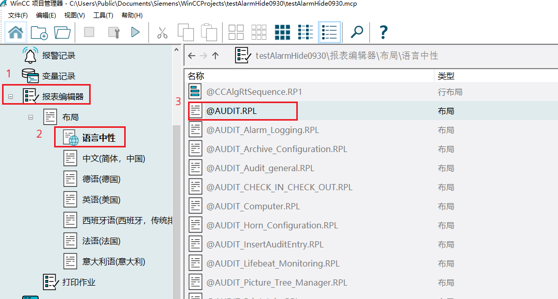Collapse the 布局 tree branch
This screenshot has height=299, width=558.
(32, 117)
